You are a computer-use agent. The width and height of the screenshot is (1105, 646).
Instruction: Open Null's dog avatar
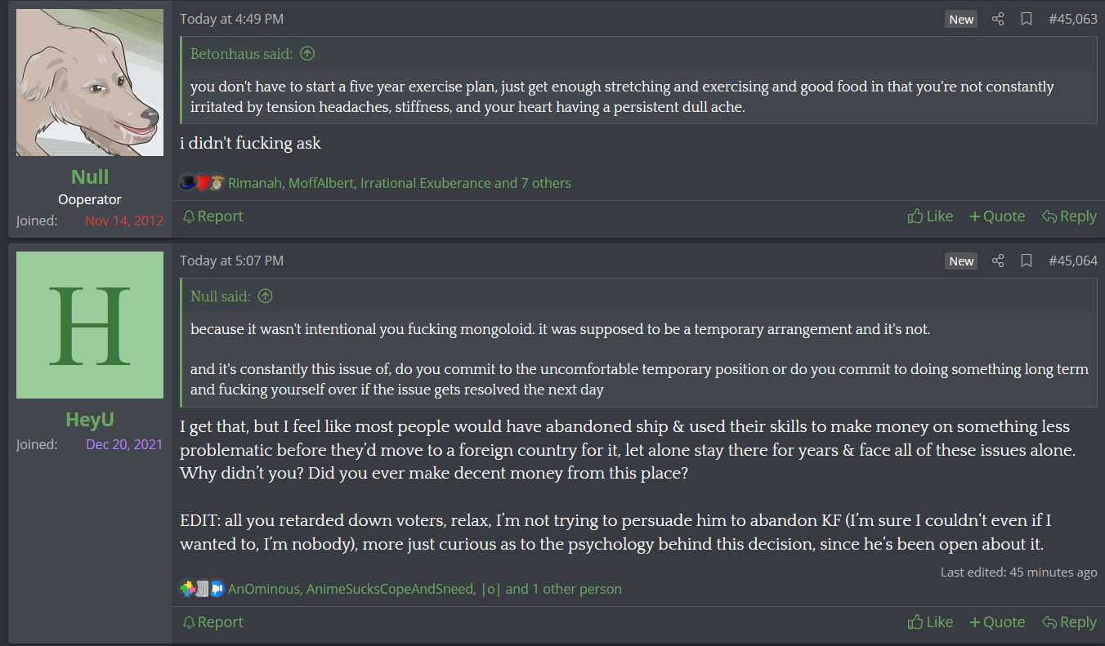tap(90, 82)
